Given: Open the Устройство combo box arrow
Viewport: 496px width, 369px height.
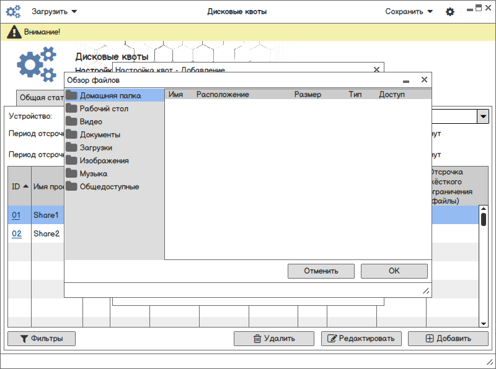Looking at the screenshot, I should pos(483,116).
